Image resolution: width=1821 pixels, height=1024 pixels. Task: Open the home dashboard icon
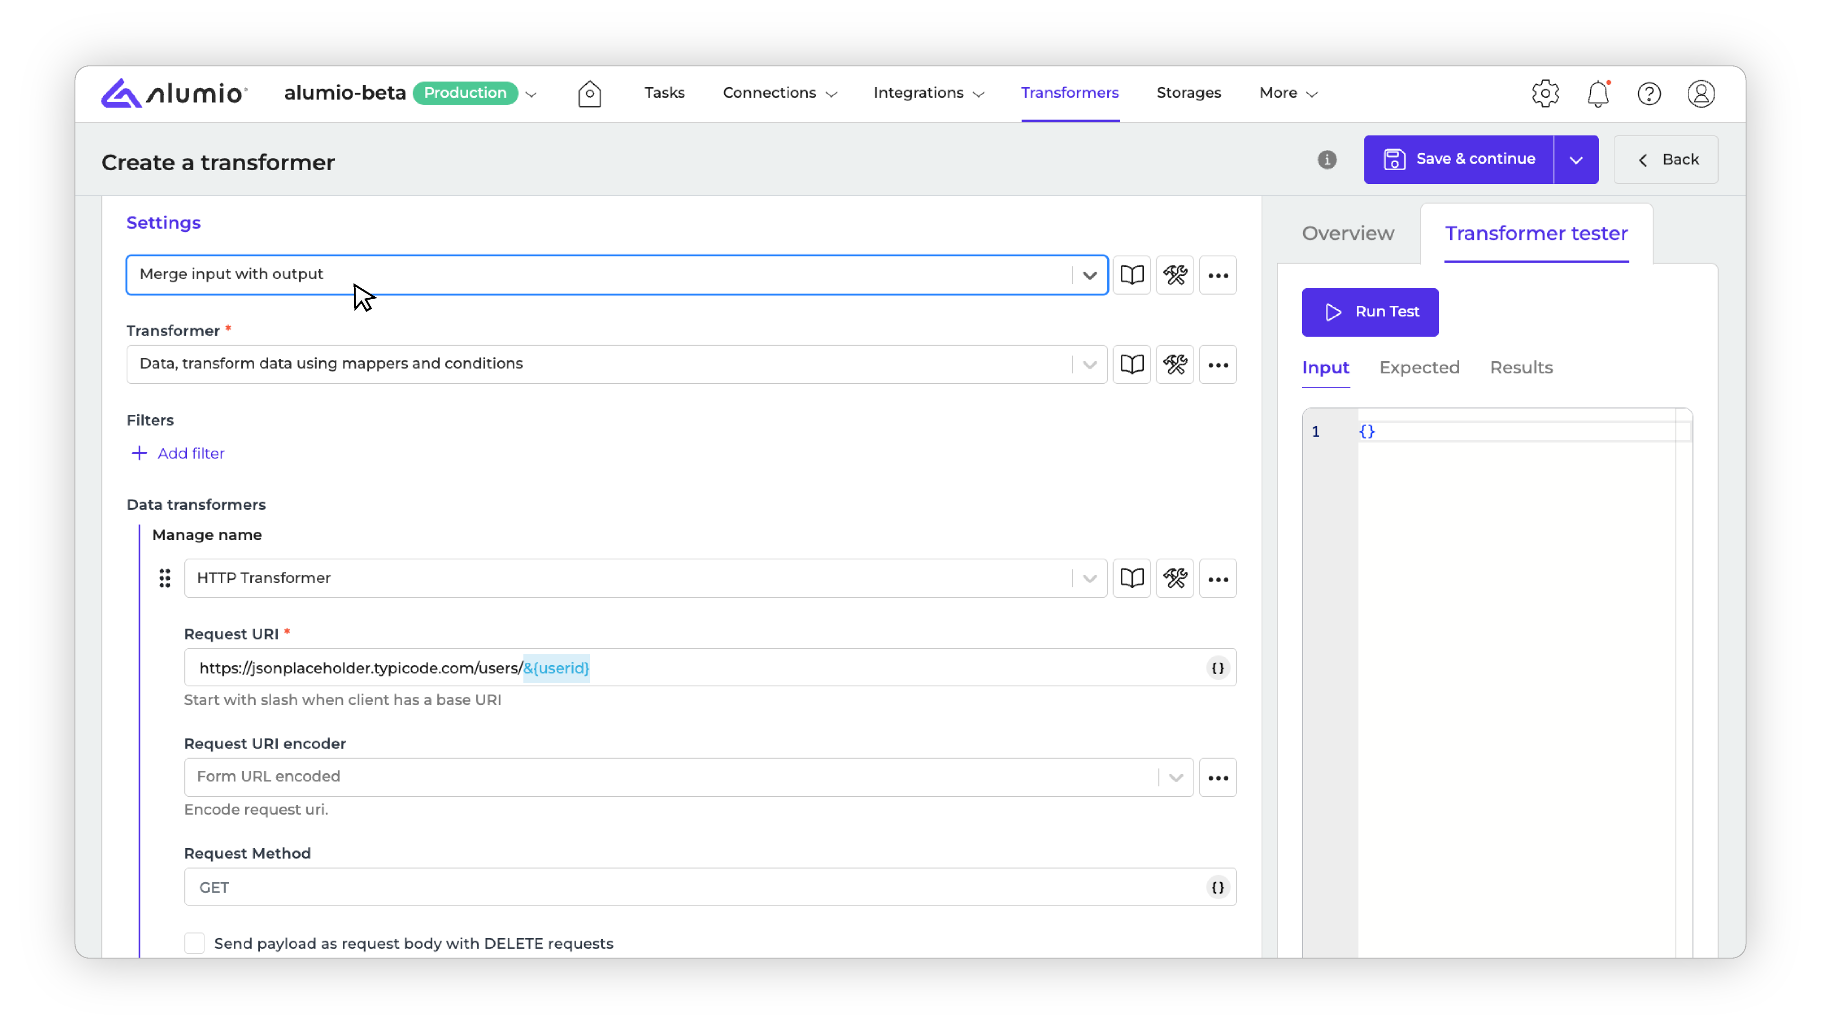tap(589, 93)
